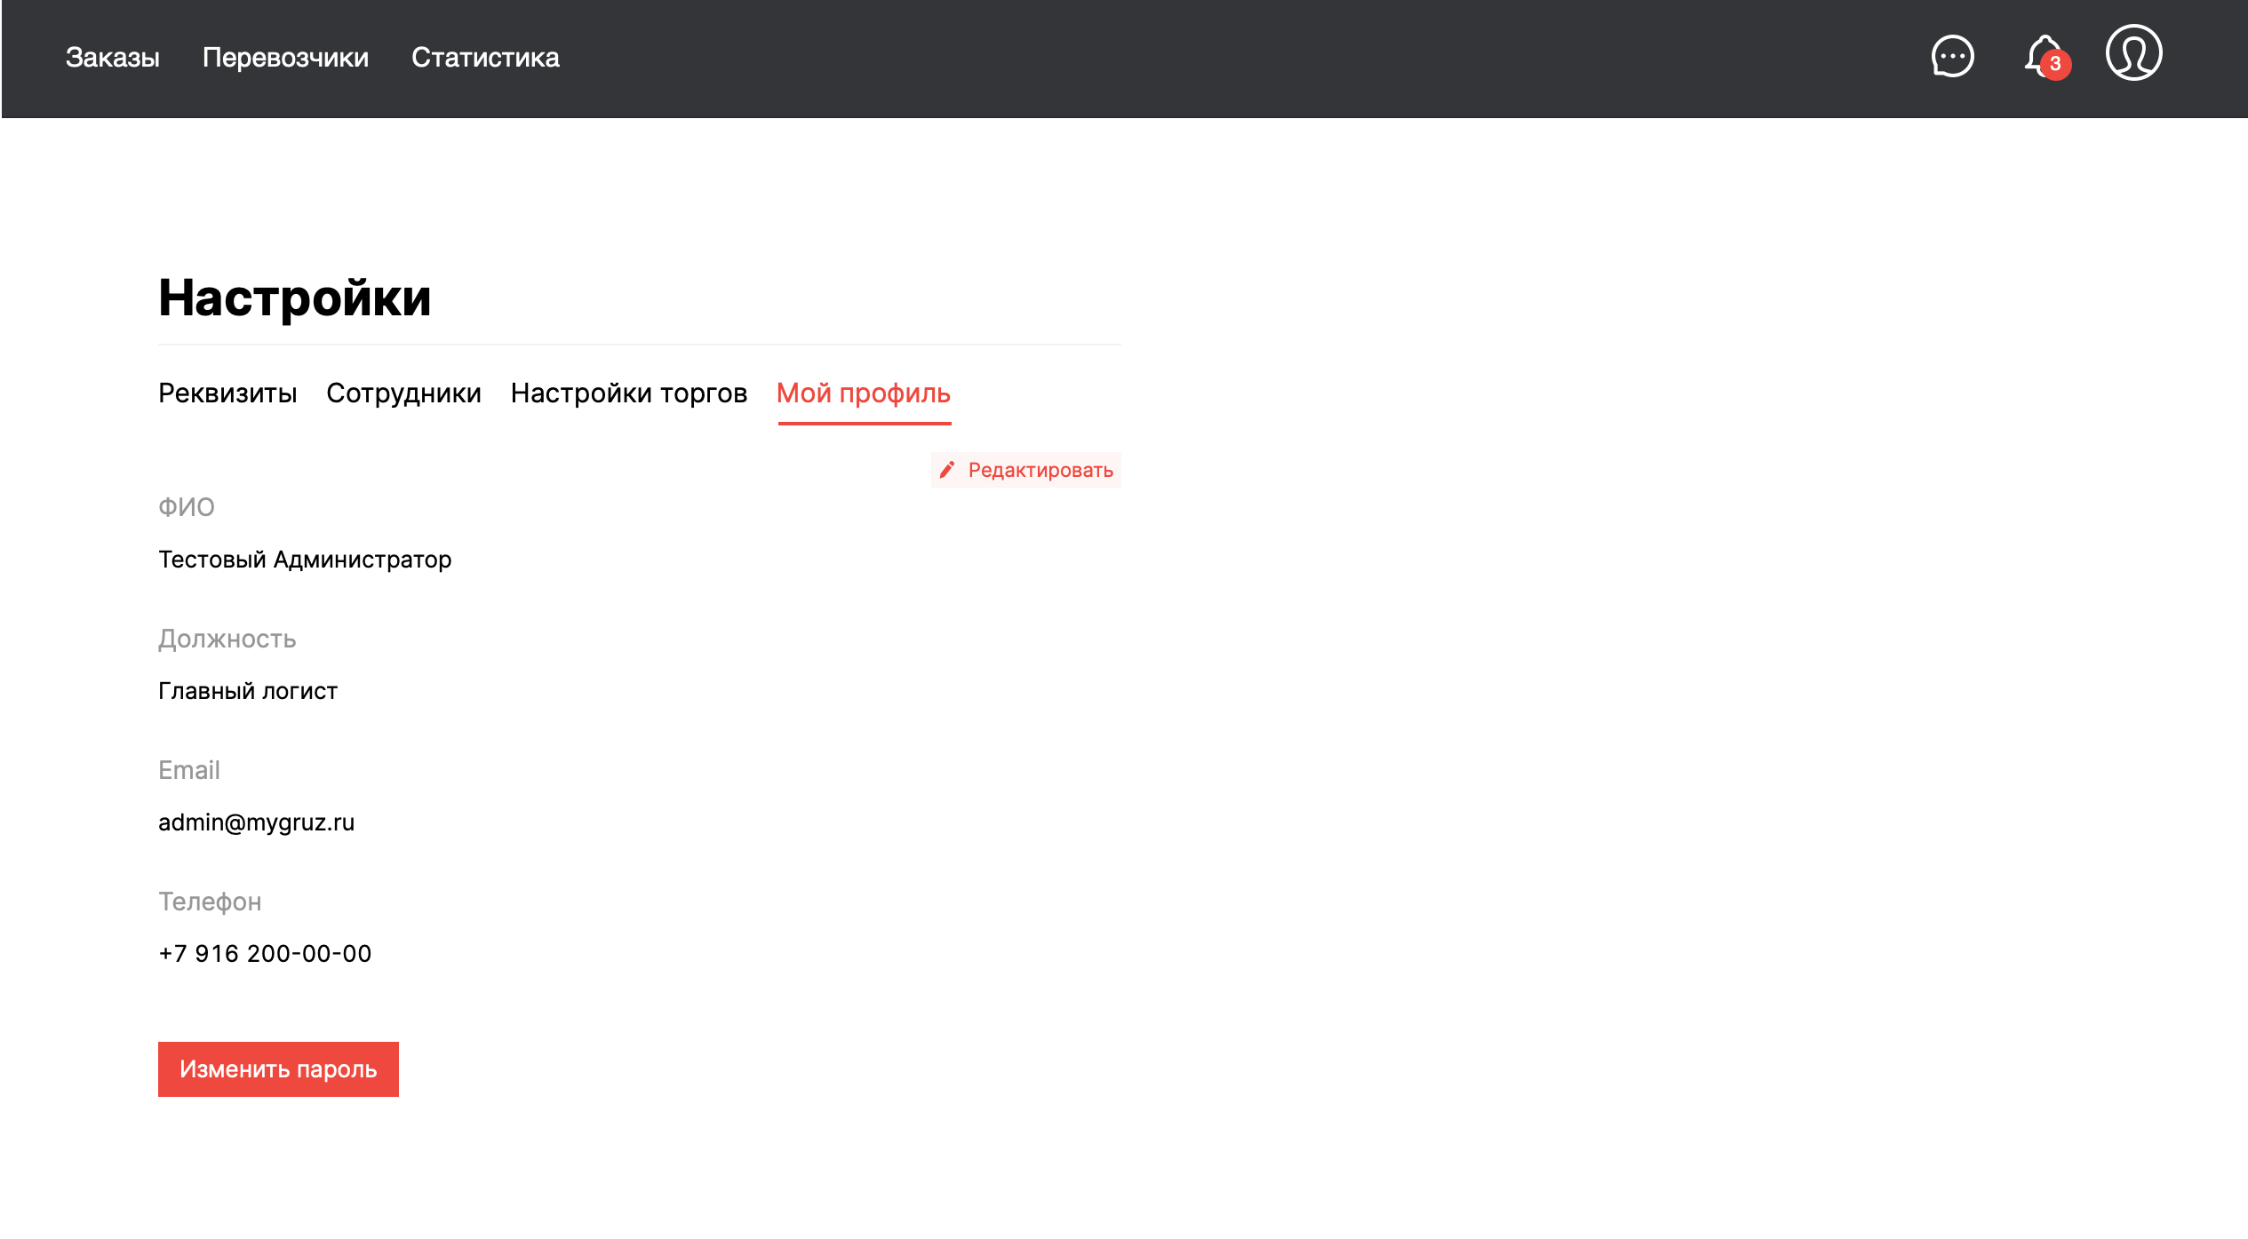The height and width of the screenshot is (1239, 2248).
Task: Open Статистика navigation item
Action: coord(485,58)
